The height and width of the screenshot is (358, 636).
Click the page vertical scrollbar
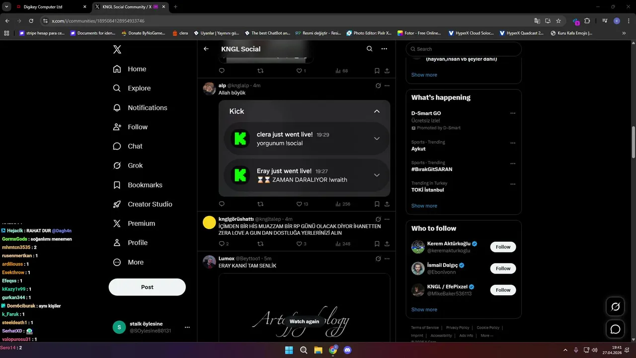(633, 143)
